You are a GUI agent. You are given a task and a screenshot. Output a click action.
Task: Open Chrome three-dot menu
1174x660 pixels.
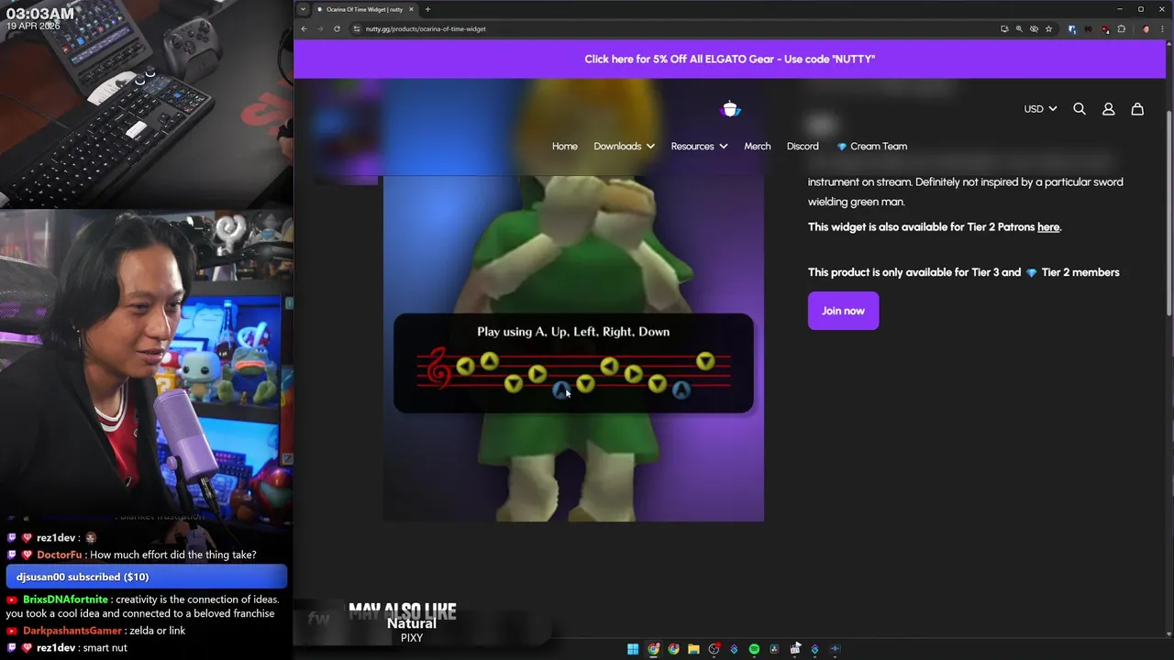tap(1162, 28)
